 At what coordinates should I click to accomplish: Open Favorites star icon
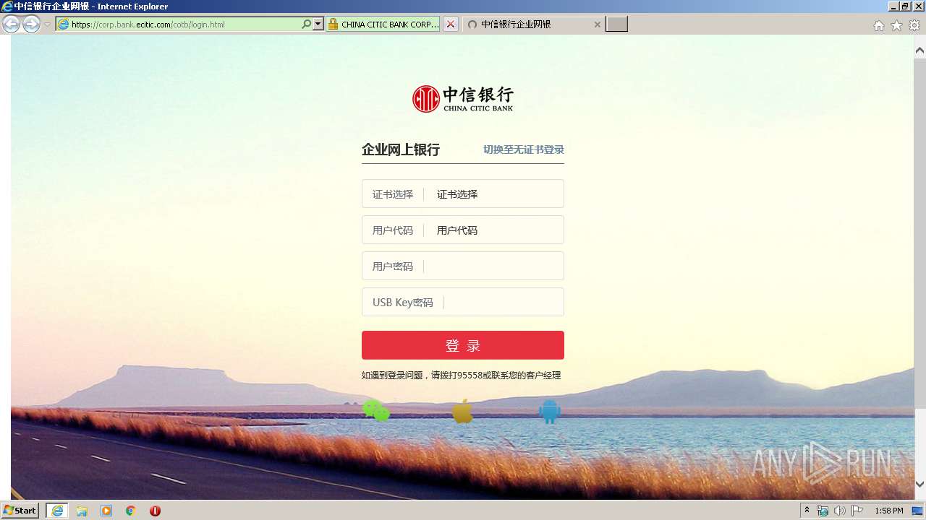tap(896, 25)
